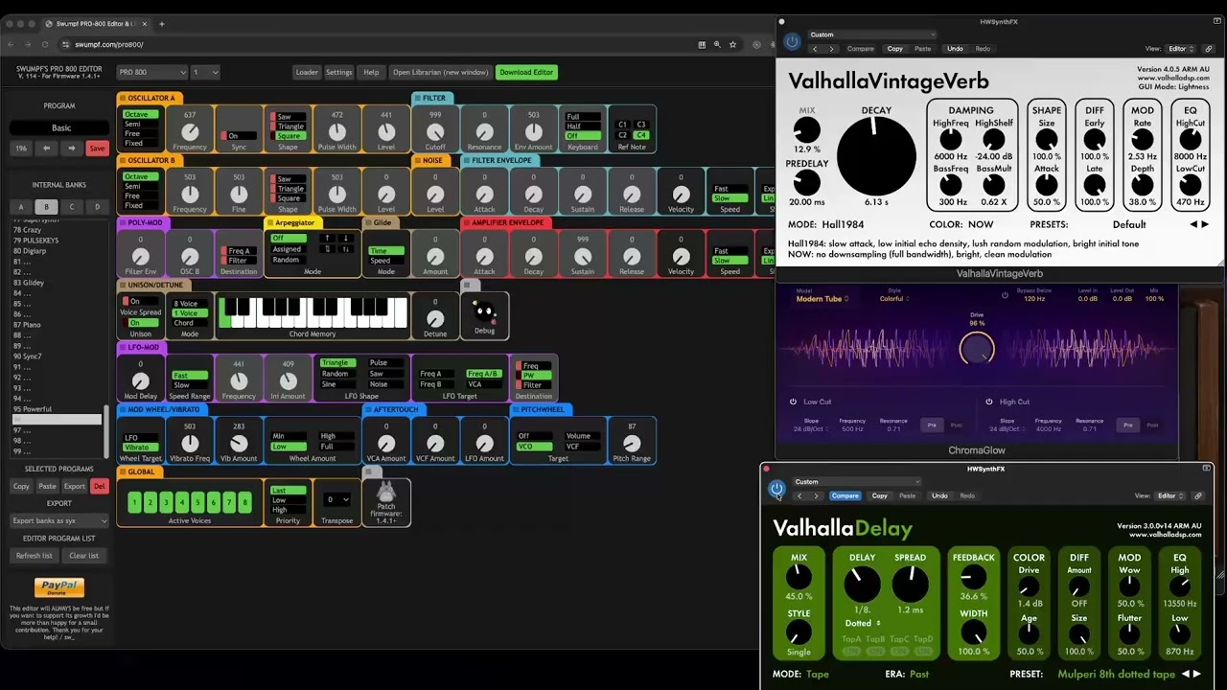Image resolution: width=1227 pixels, height=690 pixels.
Task: Open new browser tab with plus icon
Action: point(161,24)
